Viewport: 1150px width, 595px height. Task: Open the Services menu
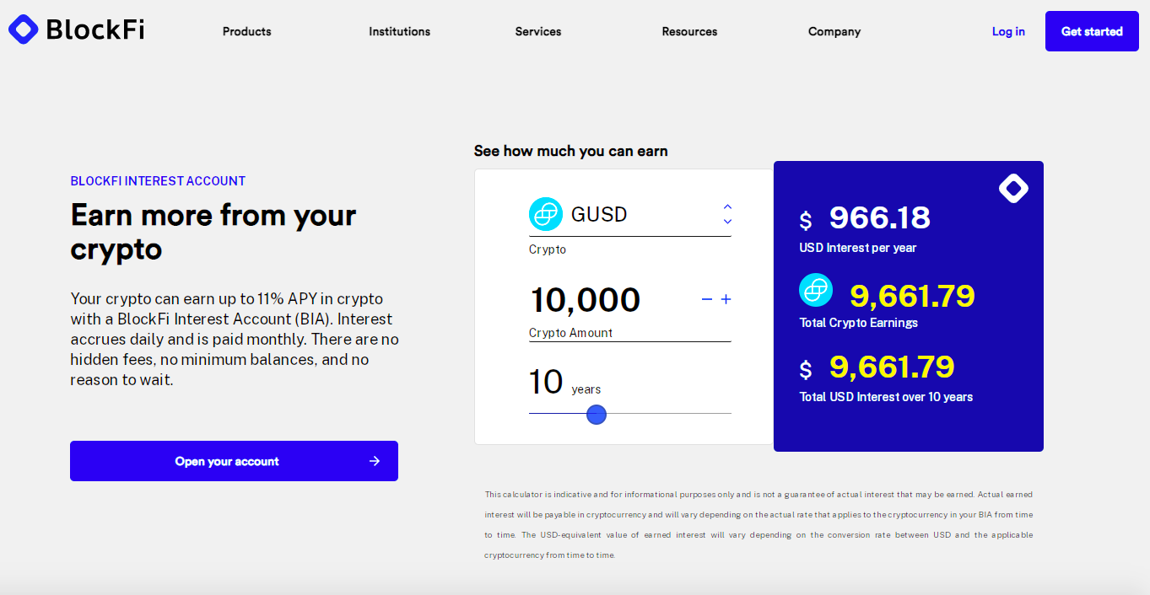tap(538, 31)
